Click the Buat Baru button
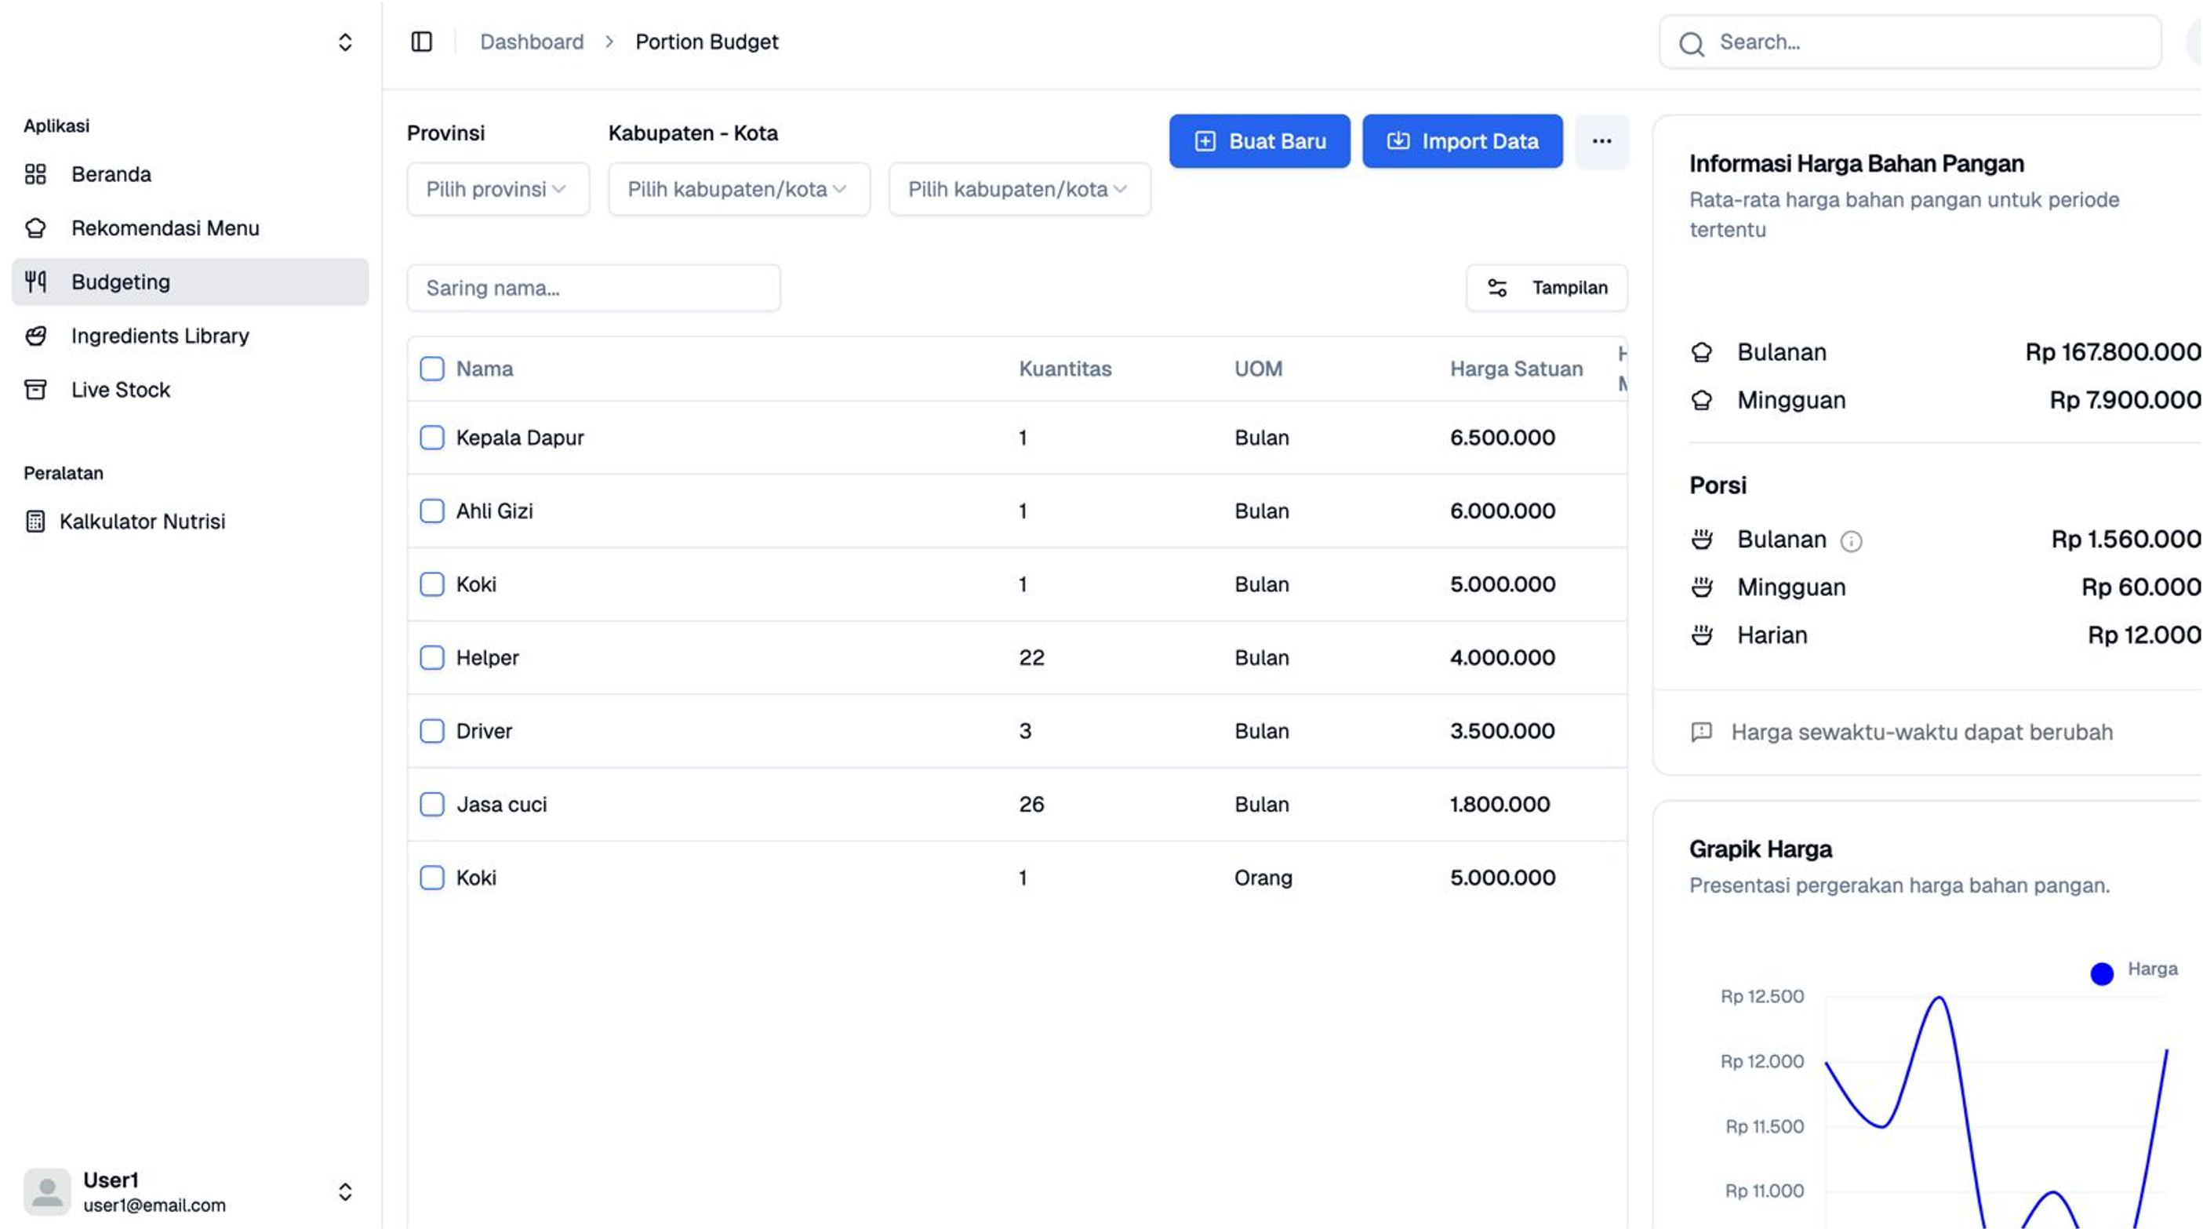The width and height of the screenshot is (2203, 1229). point(1259,140)
